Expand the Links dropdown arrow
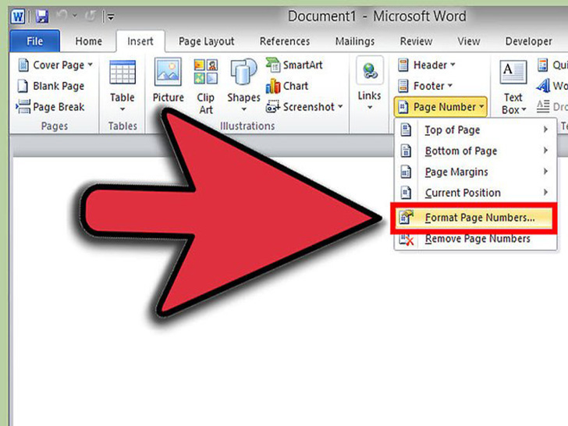This screenshot has height=426, width=568. coord(370,107)
